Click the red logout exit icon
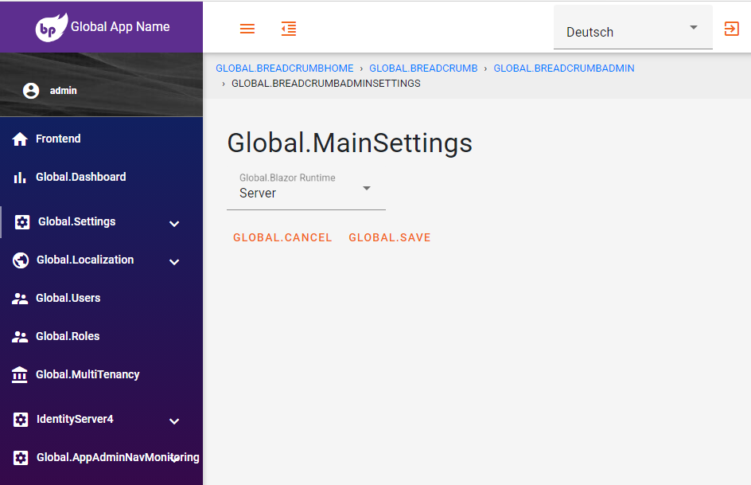 point(731,28)
